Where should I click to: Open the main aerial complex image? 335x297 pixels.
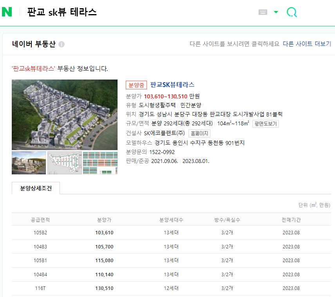65,115
